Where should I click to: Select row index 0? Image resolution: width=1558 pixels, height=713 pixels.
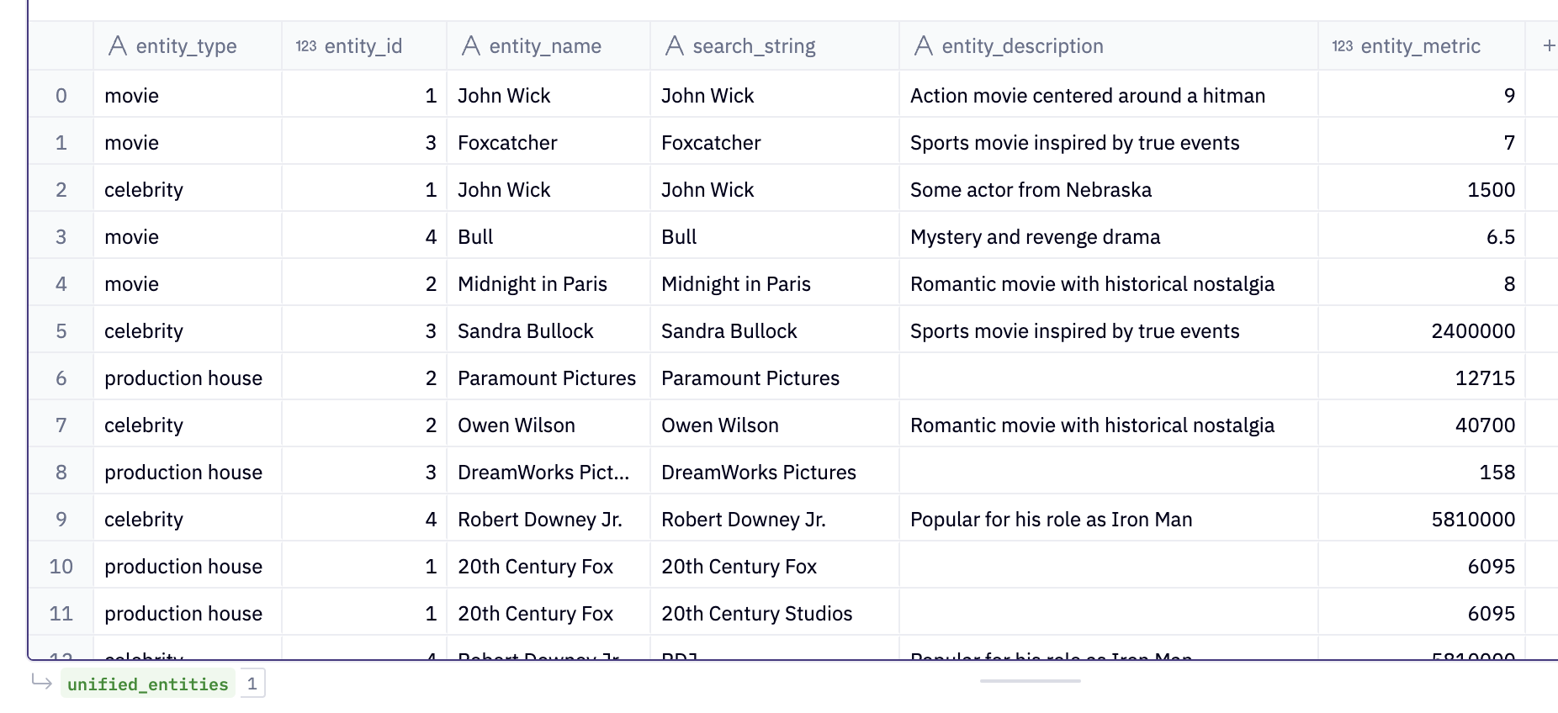[x=61, y=96]
